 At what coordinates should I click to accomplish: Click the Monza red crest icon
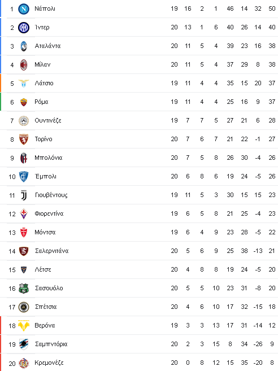pos(24,233)
